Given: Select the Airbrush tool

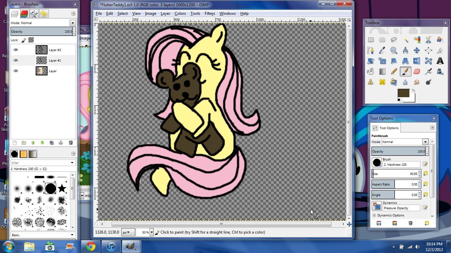Looking at the screenshot, I should 428,71.
